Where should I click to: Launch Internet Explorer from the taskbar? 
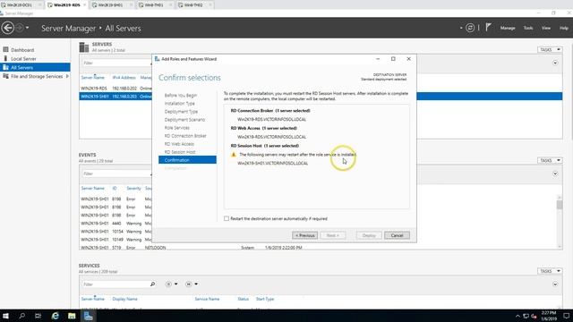pyautogui.click(x=55, y=316)
